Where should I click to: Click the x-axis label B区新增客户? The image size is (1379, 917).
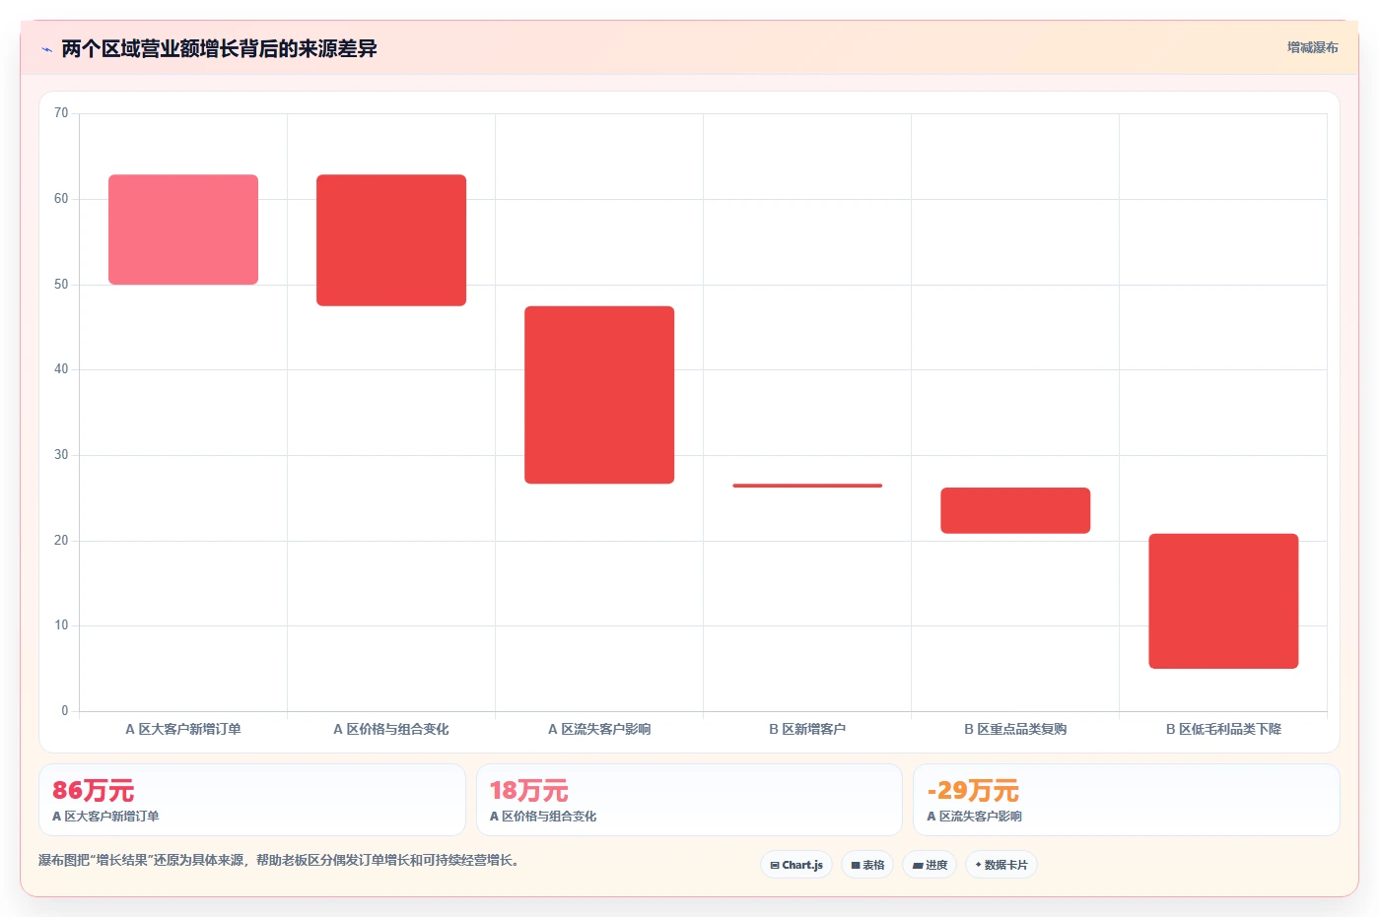click(x=807, y=729)
